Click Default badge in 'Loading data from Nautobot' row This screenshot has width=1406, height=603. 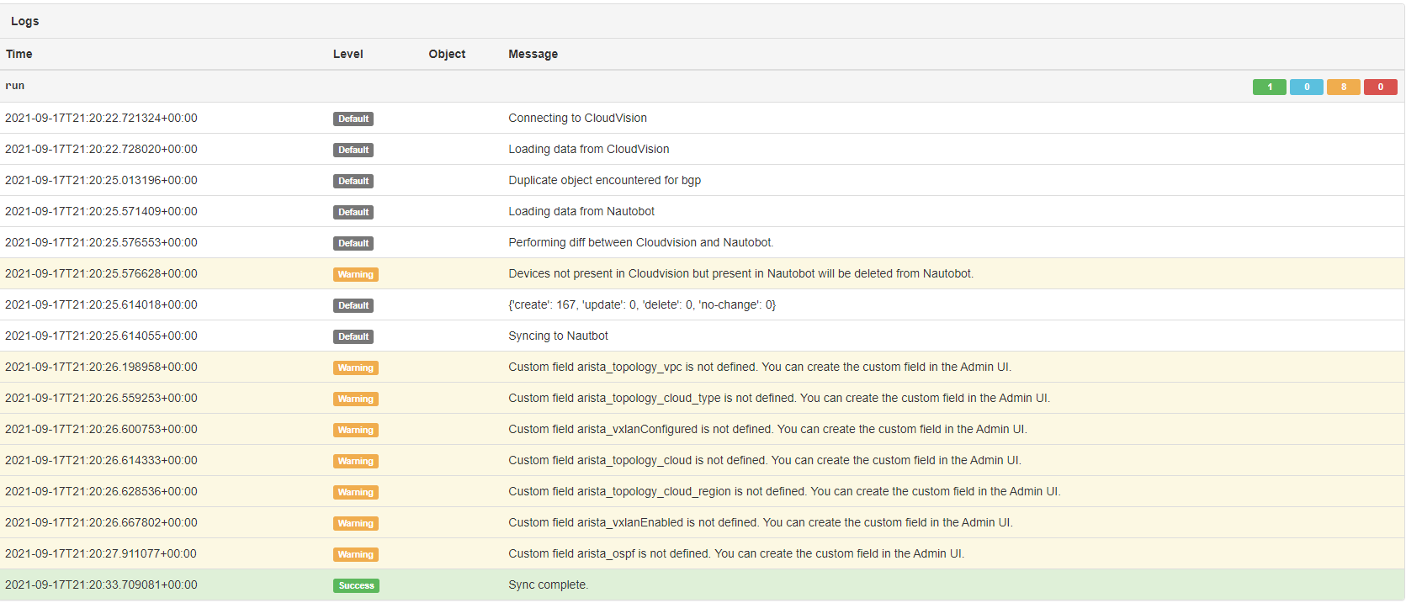click(353, 212)
